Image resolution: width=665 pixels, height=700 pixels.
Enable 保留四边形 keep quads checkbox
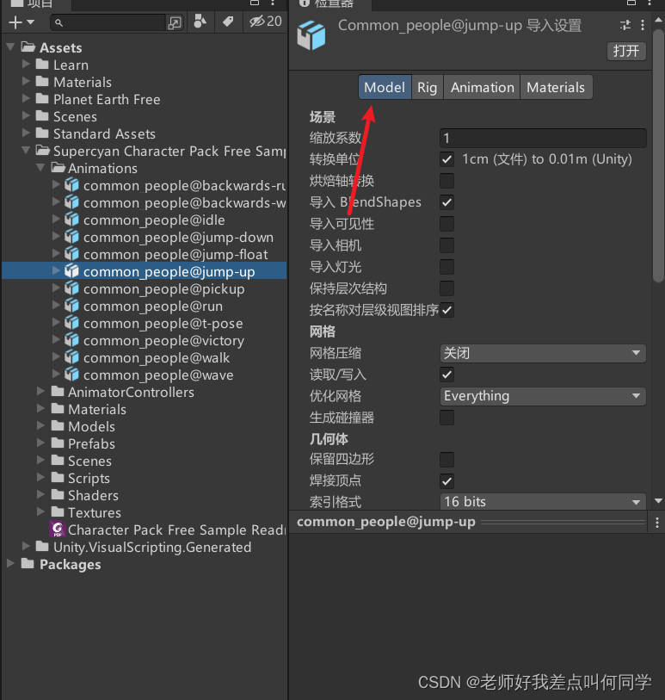click(x=446, y=460)
